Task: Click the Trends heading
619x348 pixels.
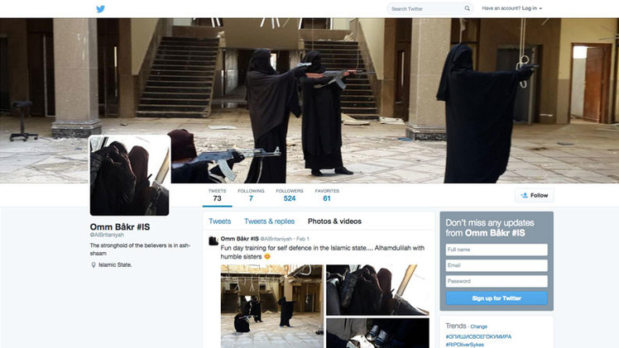Action: pyautogui.click(x=456, y=326)
